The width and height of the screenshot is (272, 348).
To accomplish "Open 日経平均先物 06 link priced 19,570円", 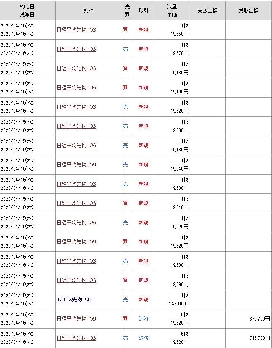I will point(77,49).
